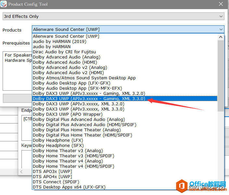Screen dimensions: 229x195
Task: Pick Dolby Home Theater v3 (Analog)
Action: pyautogui.click(x=125, y=151)
